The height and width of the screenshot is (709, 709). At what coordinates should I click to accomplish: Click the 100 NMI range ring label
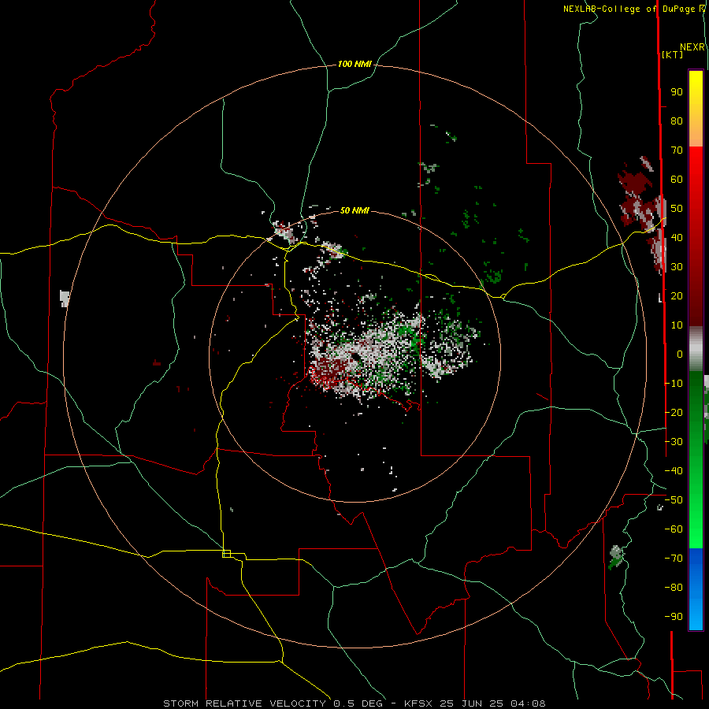click(x=354, y=65)
